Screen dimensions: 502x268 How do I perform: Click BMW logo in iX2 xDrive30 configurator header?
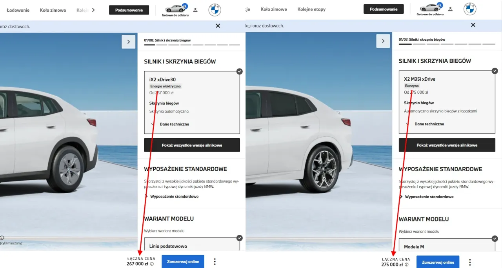(215, 10)
